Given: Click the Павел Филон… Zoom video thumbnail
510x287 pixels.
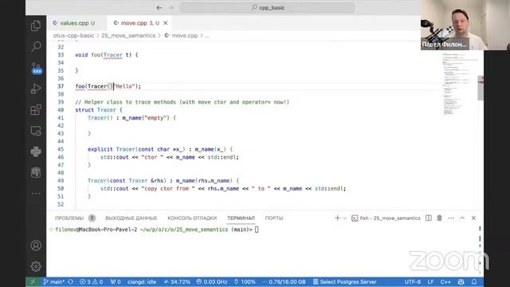Looking at the screenshot, I should click(x=465, y=25).
